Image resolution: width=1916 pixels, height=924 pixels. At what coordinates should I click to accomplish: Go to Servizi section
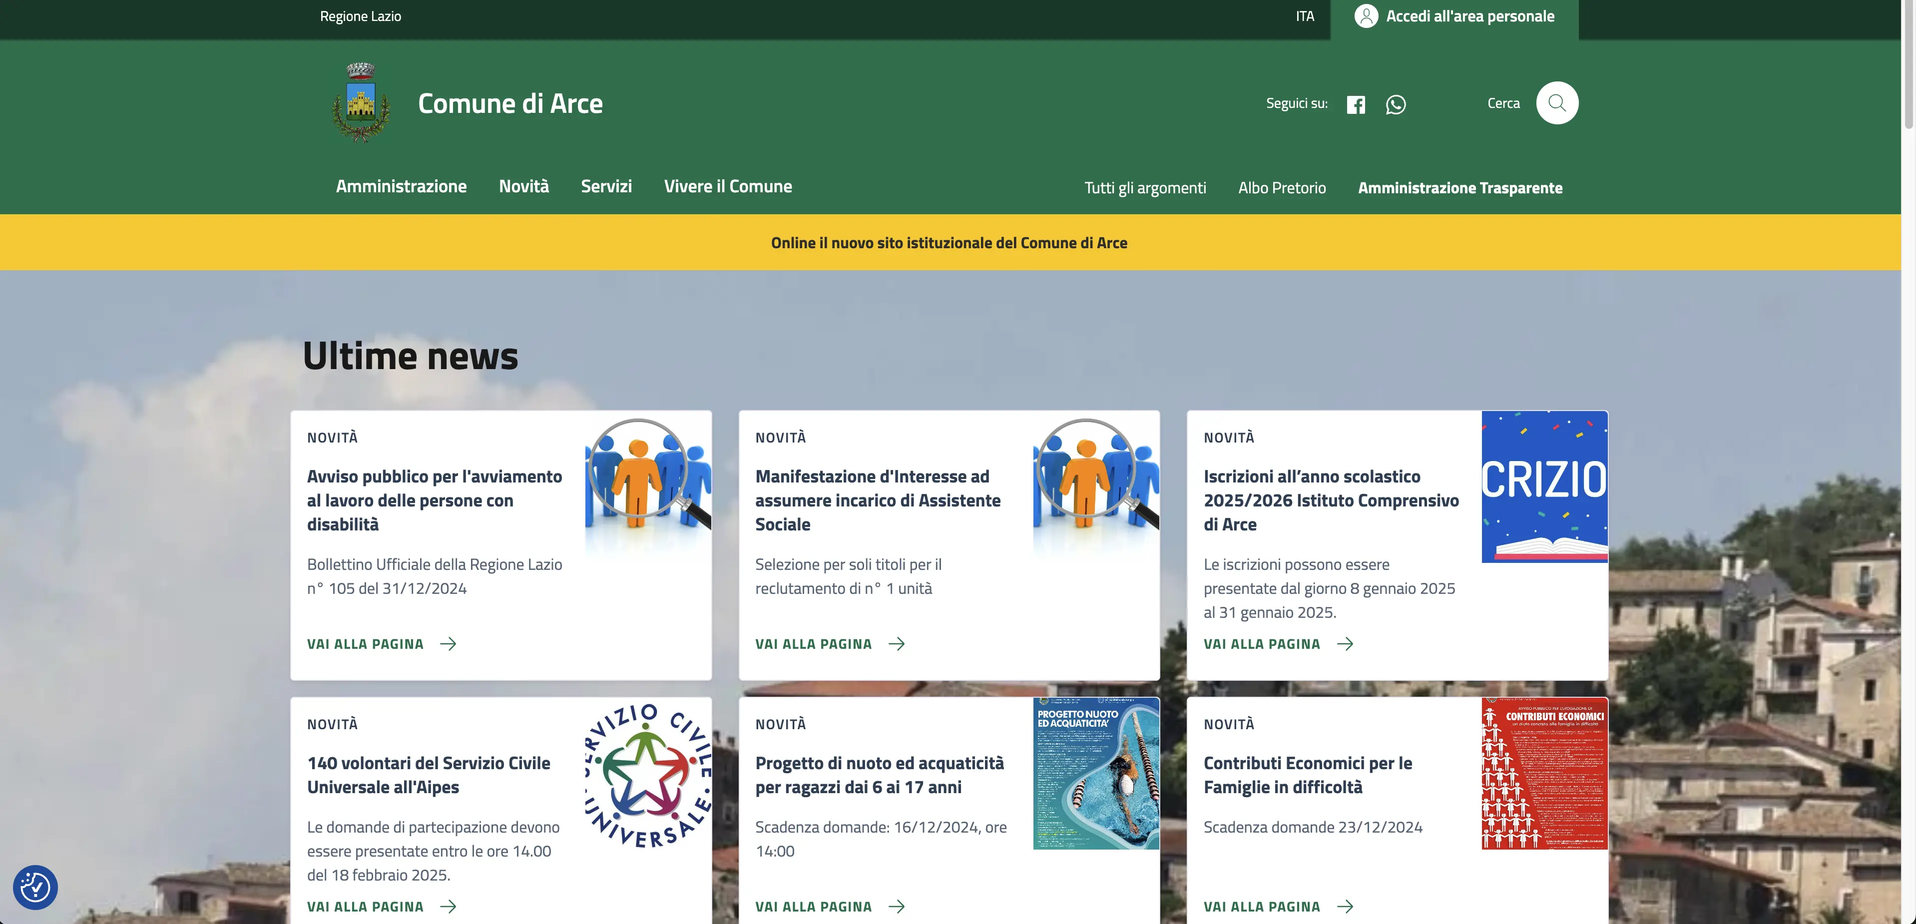[x=606, y=186]
